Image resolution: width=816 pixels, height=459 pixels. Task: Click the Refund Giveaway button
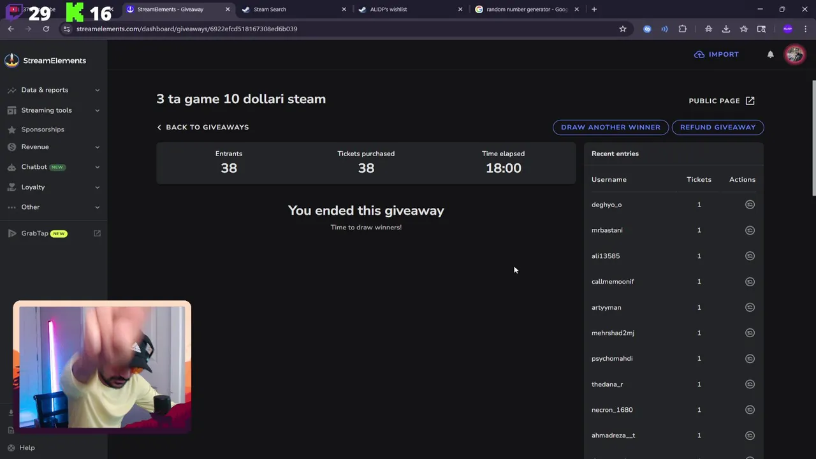pos(718,127)
